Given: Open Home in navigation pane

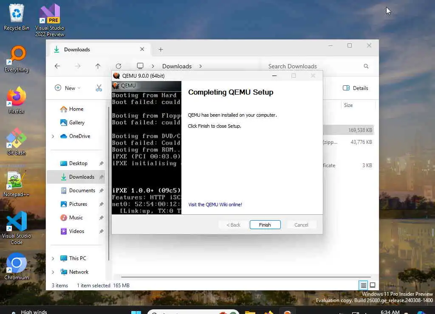Looking at the screenshot, I should [76, 109].
